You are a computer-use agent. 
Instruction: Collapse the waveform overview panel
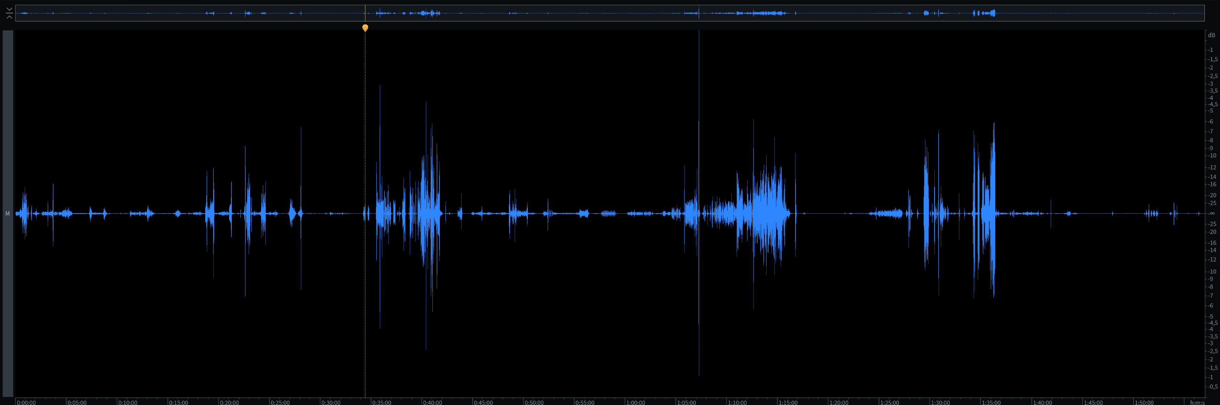point(9,13)
